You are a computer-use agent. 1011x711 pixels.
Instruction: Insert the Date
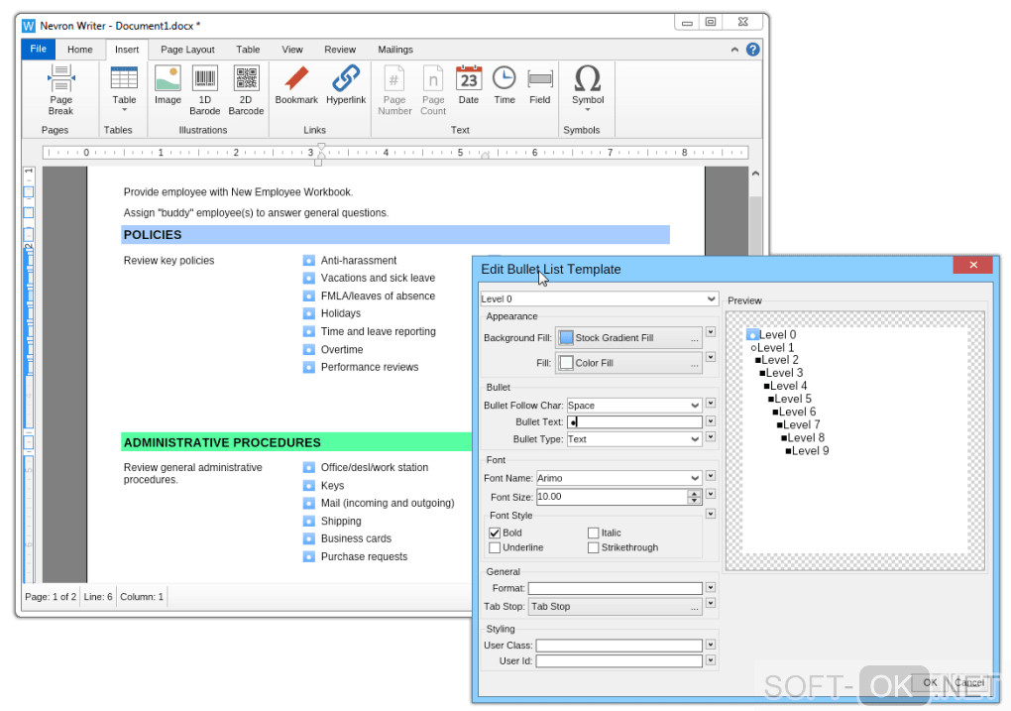pyautogui.click(x=469, y=84)
